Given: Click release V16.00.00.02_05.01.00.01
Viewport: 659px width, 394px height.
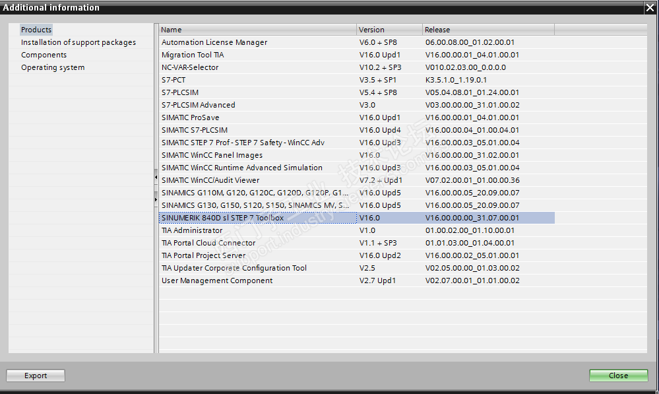Looking at the screenshot, I should click(472, 255).
